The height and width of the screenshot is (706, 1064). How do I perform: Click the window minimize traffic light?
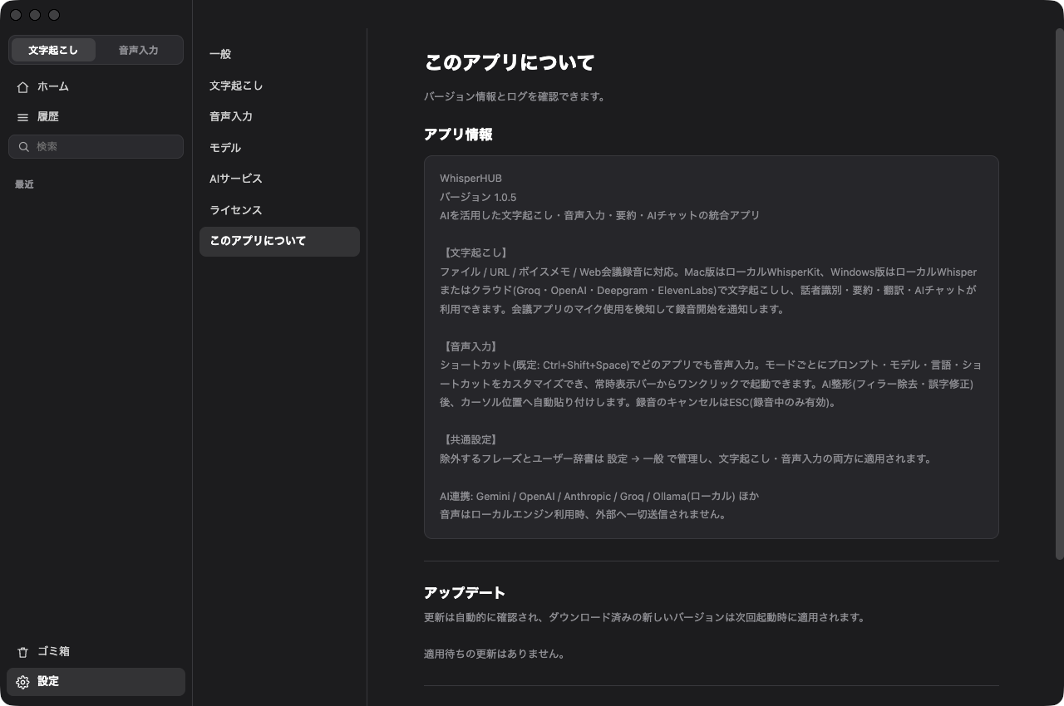[35, 15]
